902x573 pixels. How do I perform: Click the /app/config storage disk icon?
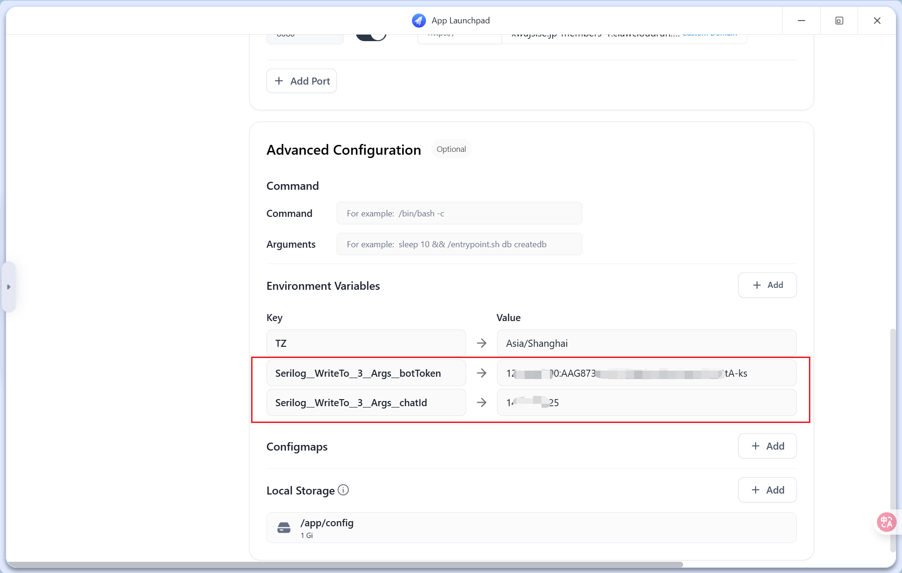tap(284, 528)
